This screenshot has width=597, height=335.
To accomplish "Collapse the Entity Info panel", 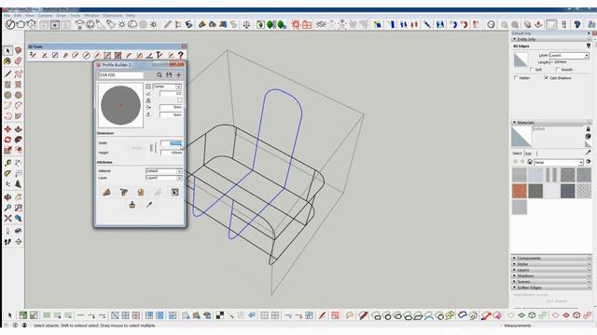I will [514, 39].
